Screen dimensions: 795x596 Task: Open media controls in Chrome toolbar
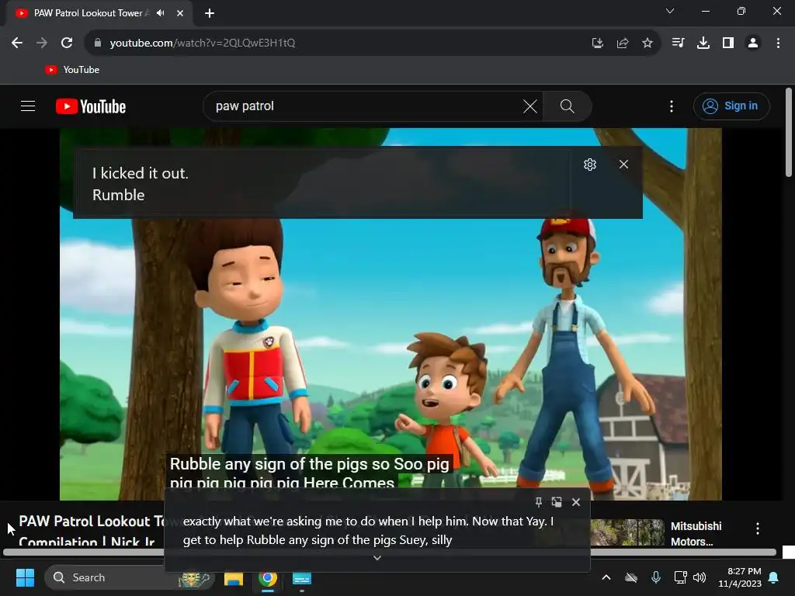click(x=678, y=43)
